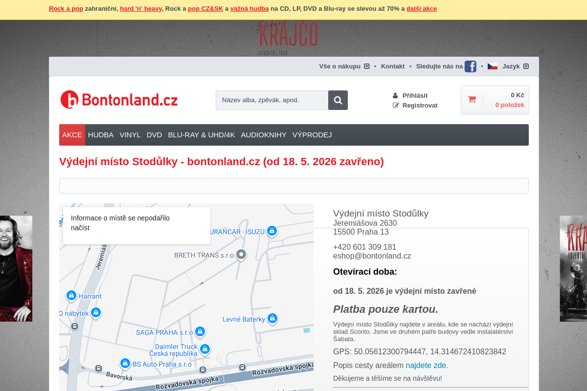Click the 0 položek cart link
Screen dimensions: 587x391
point(510,105)
